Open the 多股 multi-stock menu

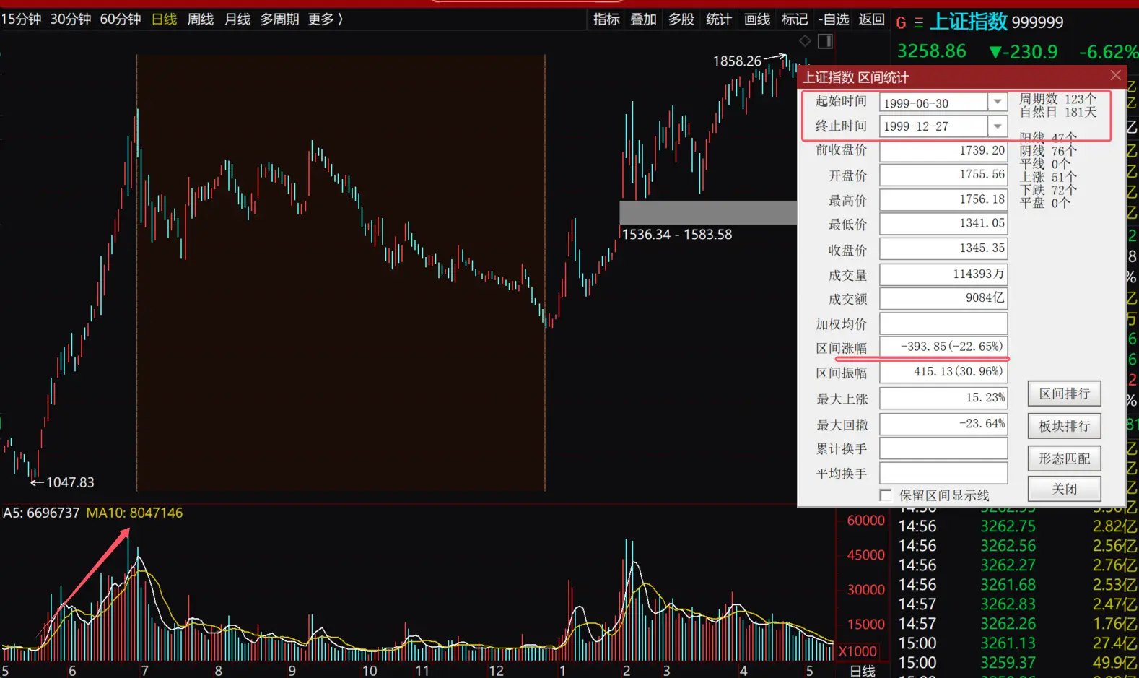pyautogui.click(x=681, y=19)
